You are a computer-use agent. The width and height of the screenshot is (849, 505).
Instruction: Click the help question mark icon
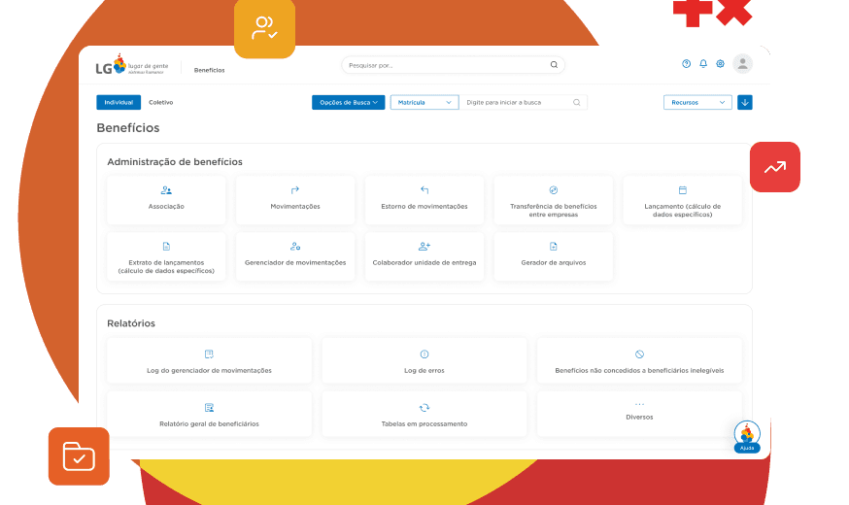pos(686,64)
